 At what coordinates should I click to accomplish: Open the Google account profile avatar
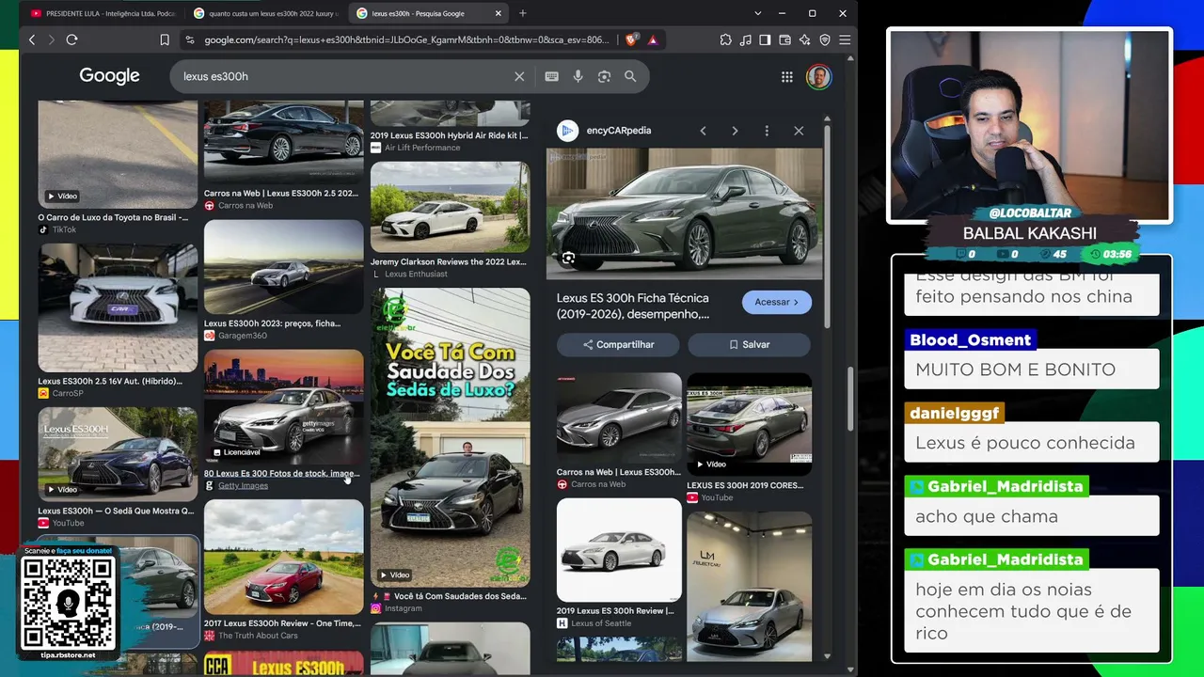818,77
